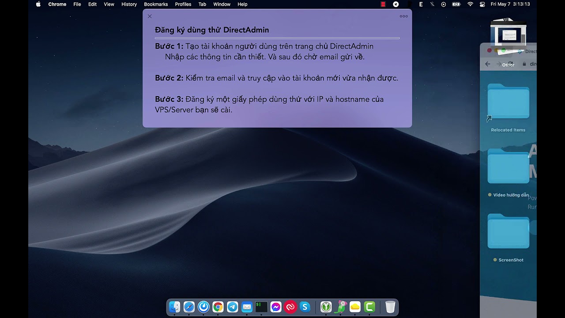
Task: Open Telegram from the Dock
Action: point(232,307)
